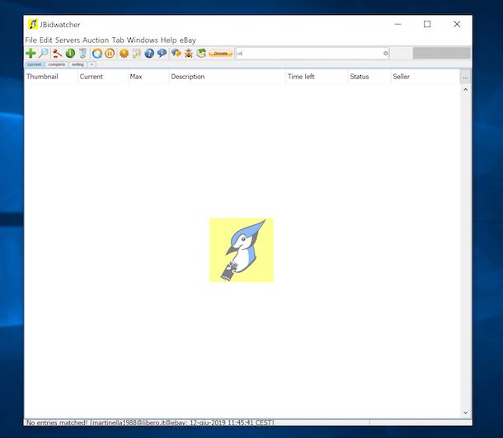Click the Donate button
The width and height of the screenshot is (503, 438).
point(221,54)
